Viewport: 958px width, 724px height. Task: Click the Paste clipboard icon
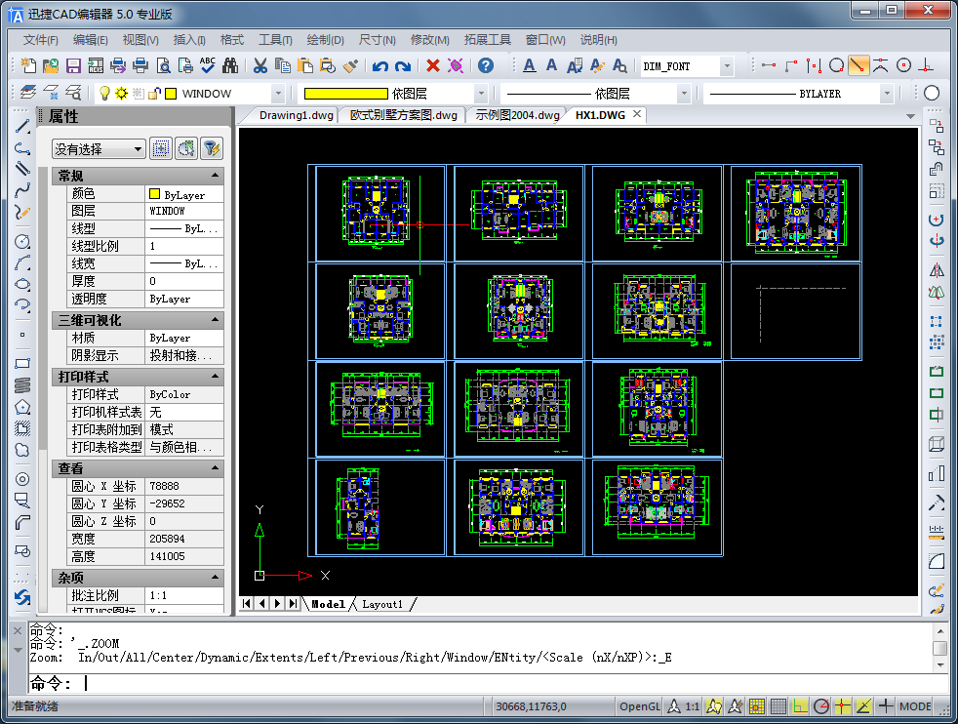[305, 65]
